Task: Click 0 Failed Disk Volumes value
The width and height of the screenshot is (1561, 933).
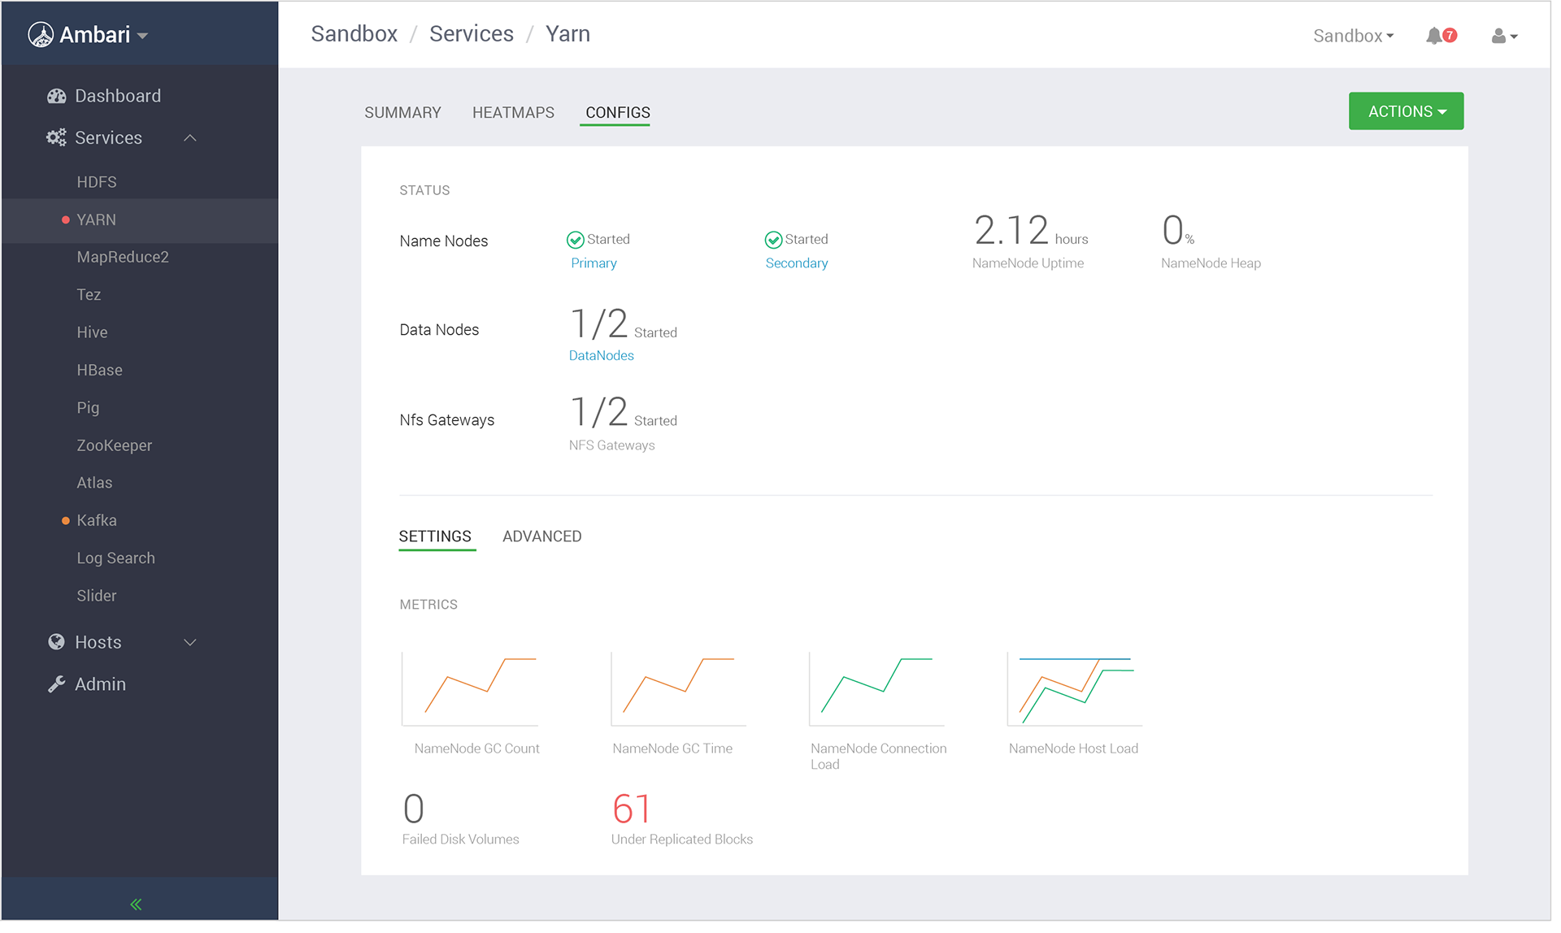Action: tap(414, 809)
